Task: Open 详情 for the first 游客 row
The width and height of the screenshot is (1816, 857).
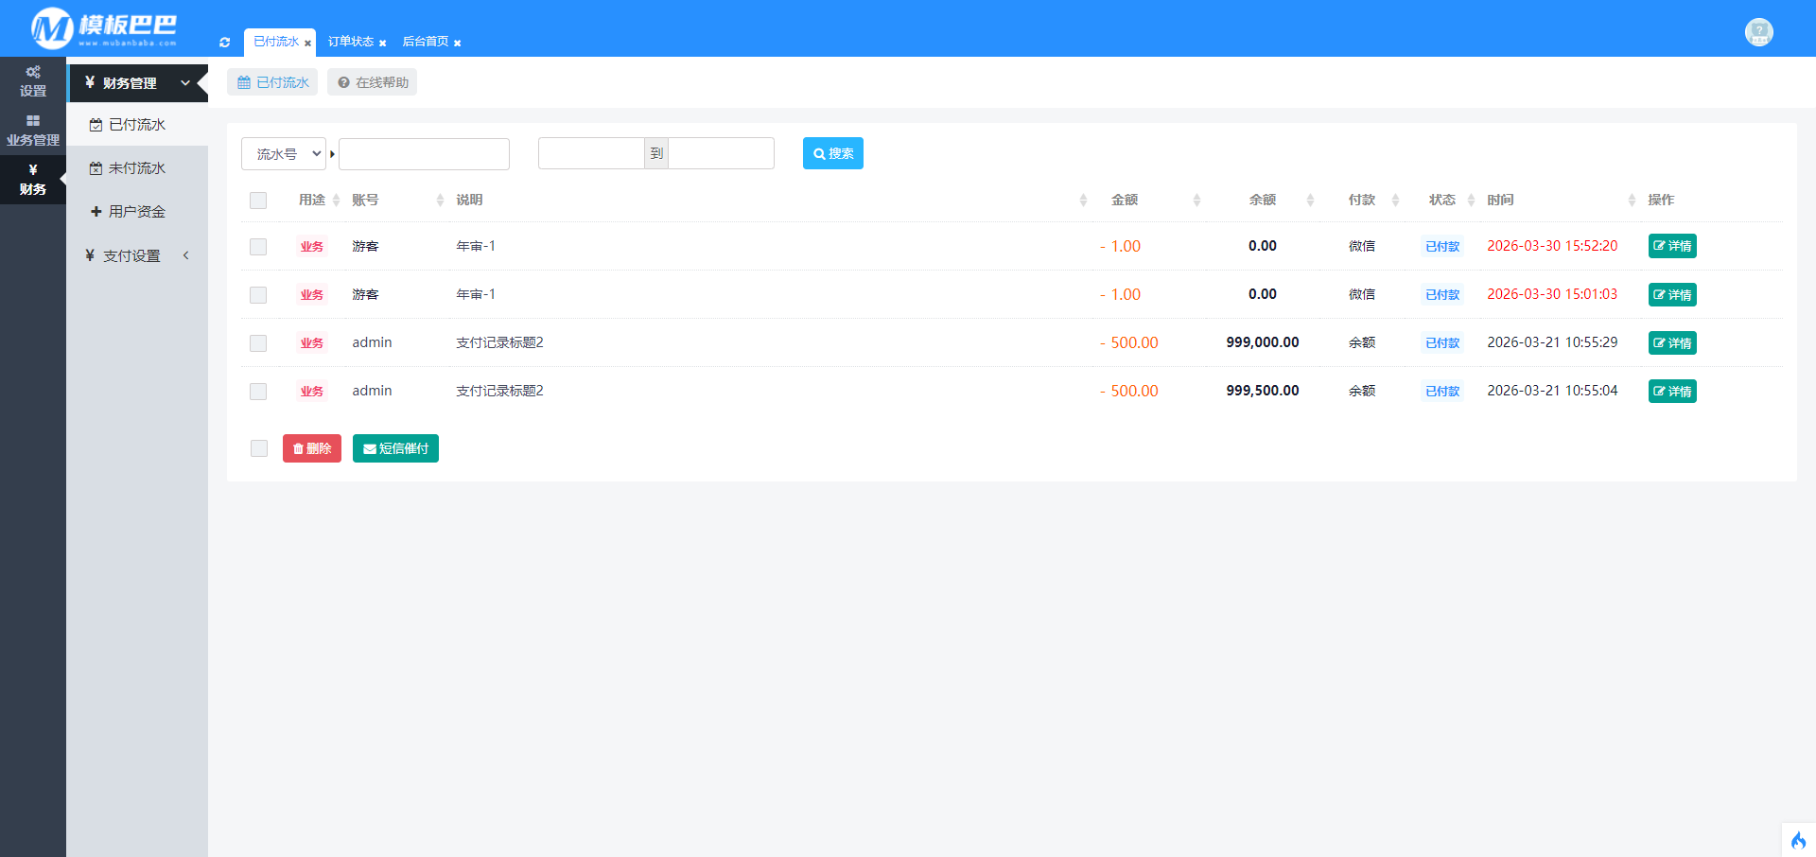Action: [x=1671, y=246]
